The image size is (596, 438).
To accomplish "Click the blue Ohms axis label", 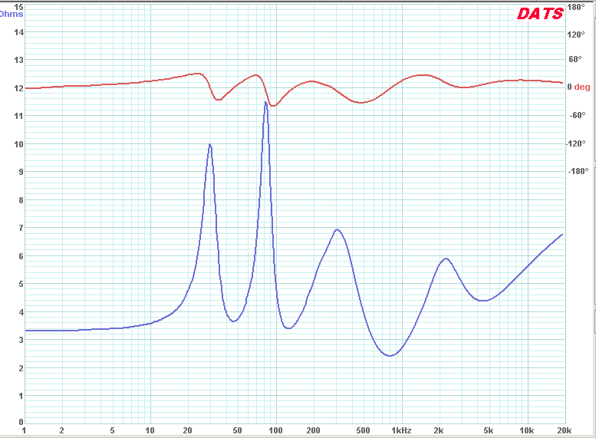I will click(x=12, y=14).
